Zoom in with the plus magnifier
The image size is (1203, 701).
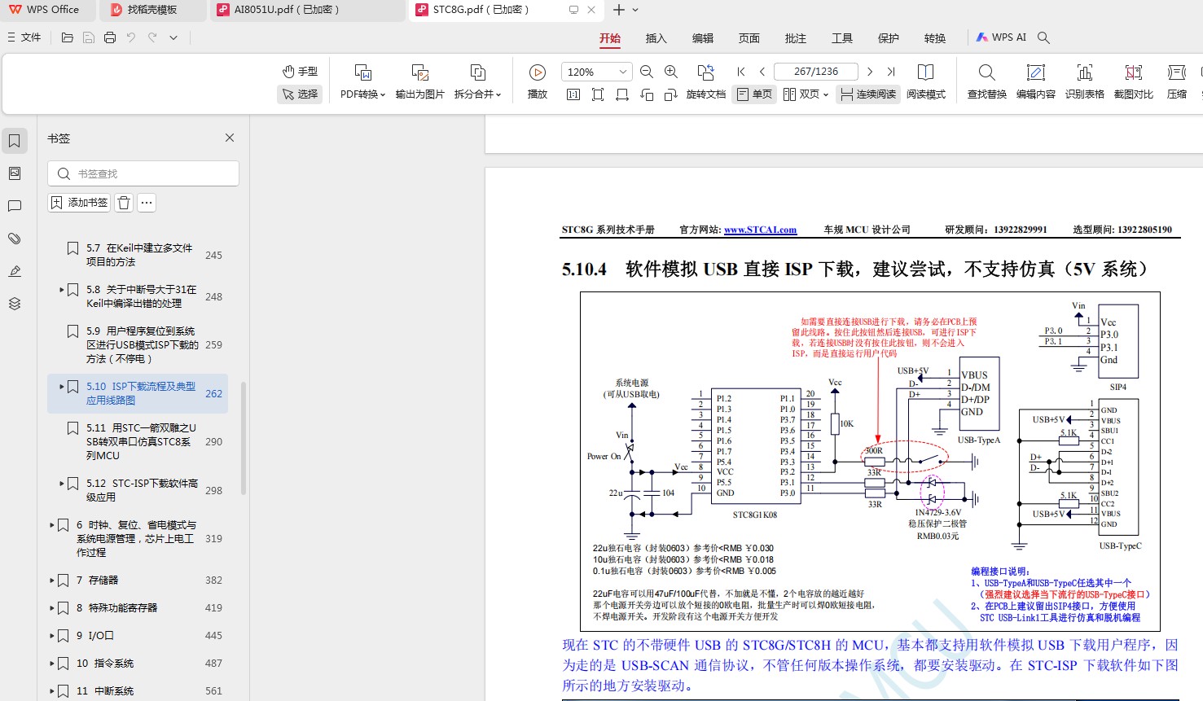671,72
